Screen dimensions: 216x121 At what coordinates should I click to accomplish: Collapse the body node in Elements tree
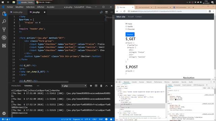[x=117, y=90]
